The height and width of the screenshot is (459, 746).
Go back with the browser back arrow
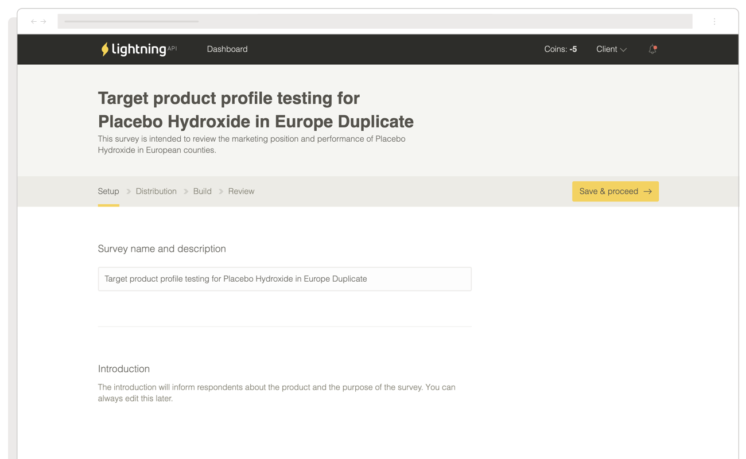pos(34,22)
